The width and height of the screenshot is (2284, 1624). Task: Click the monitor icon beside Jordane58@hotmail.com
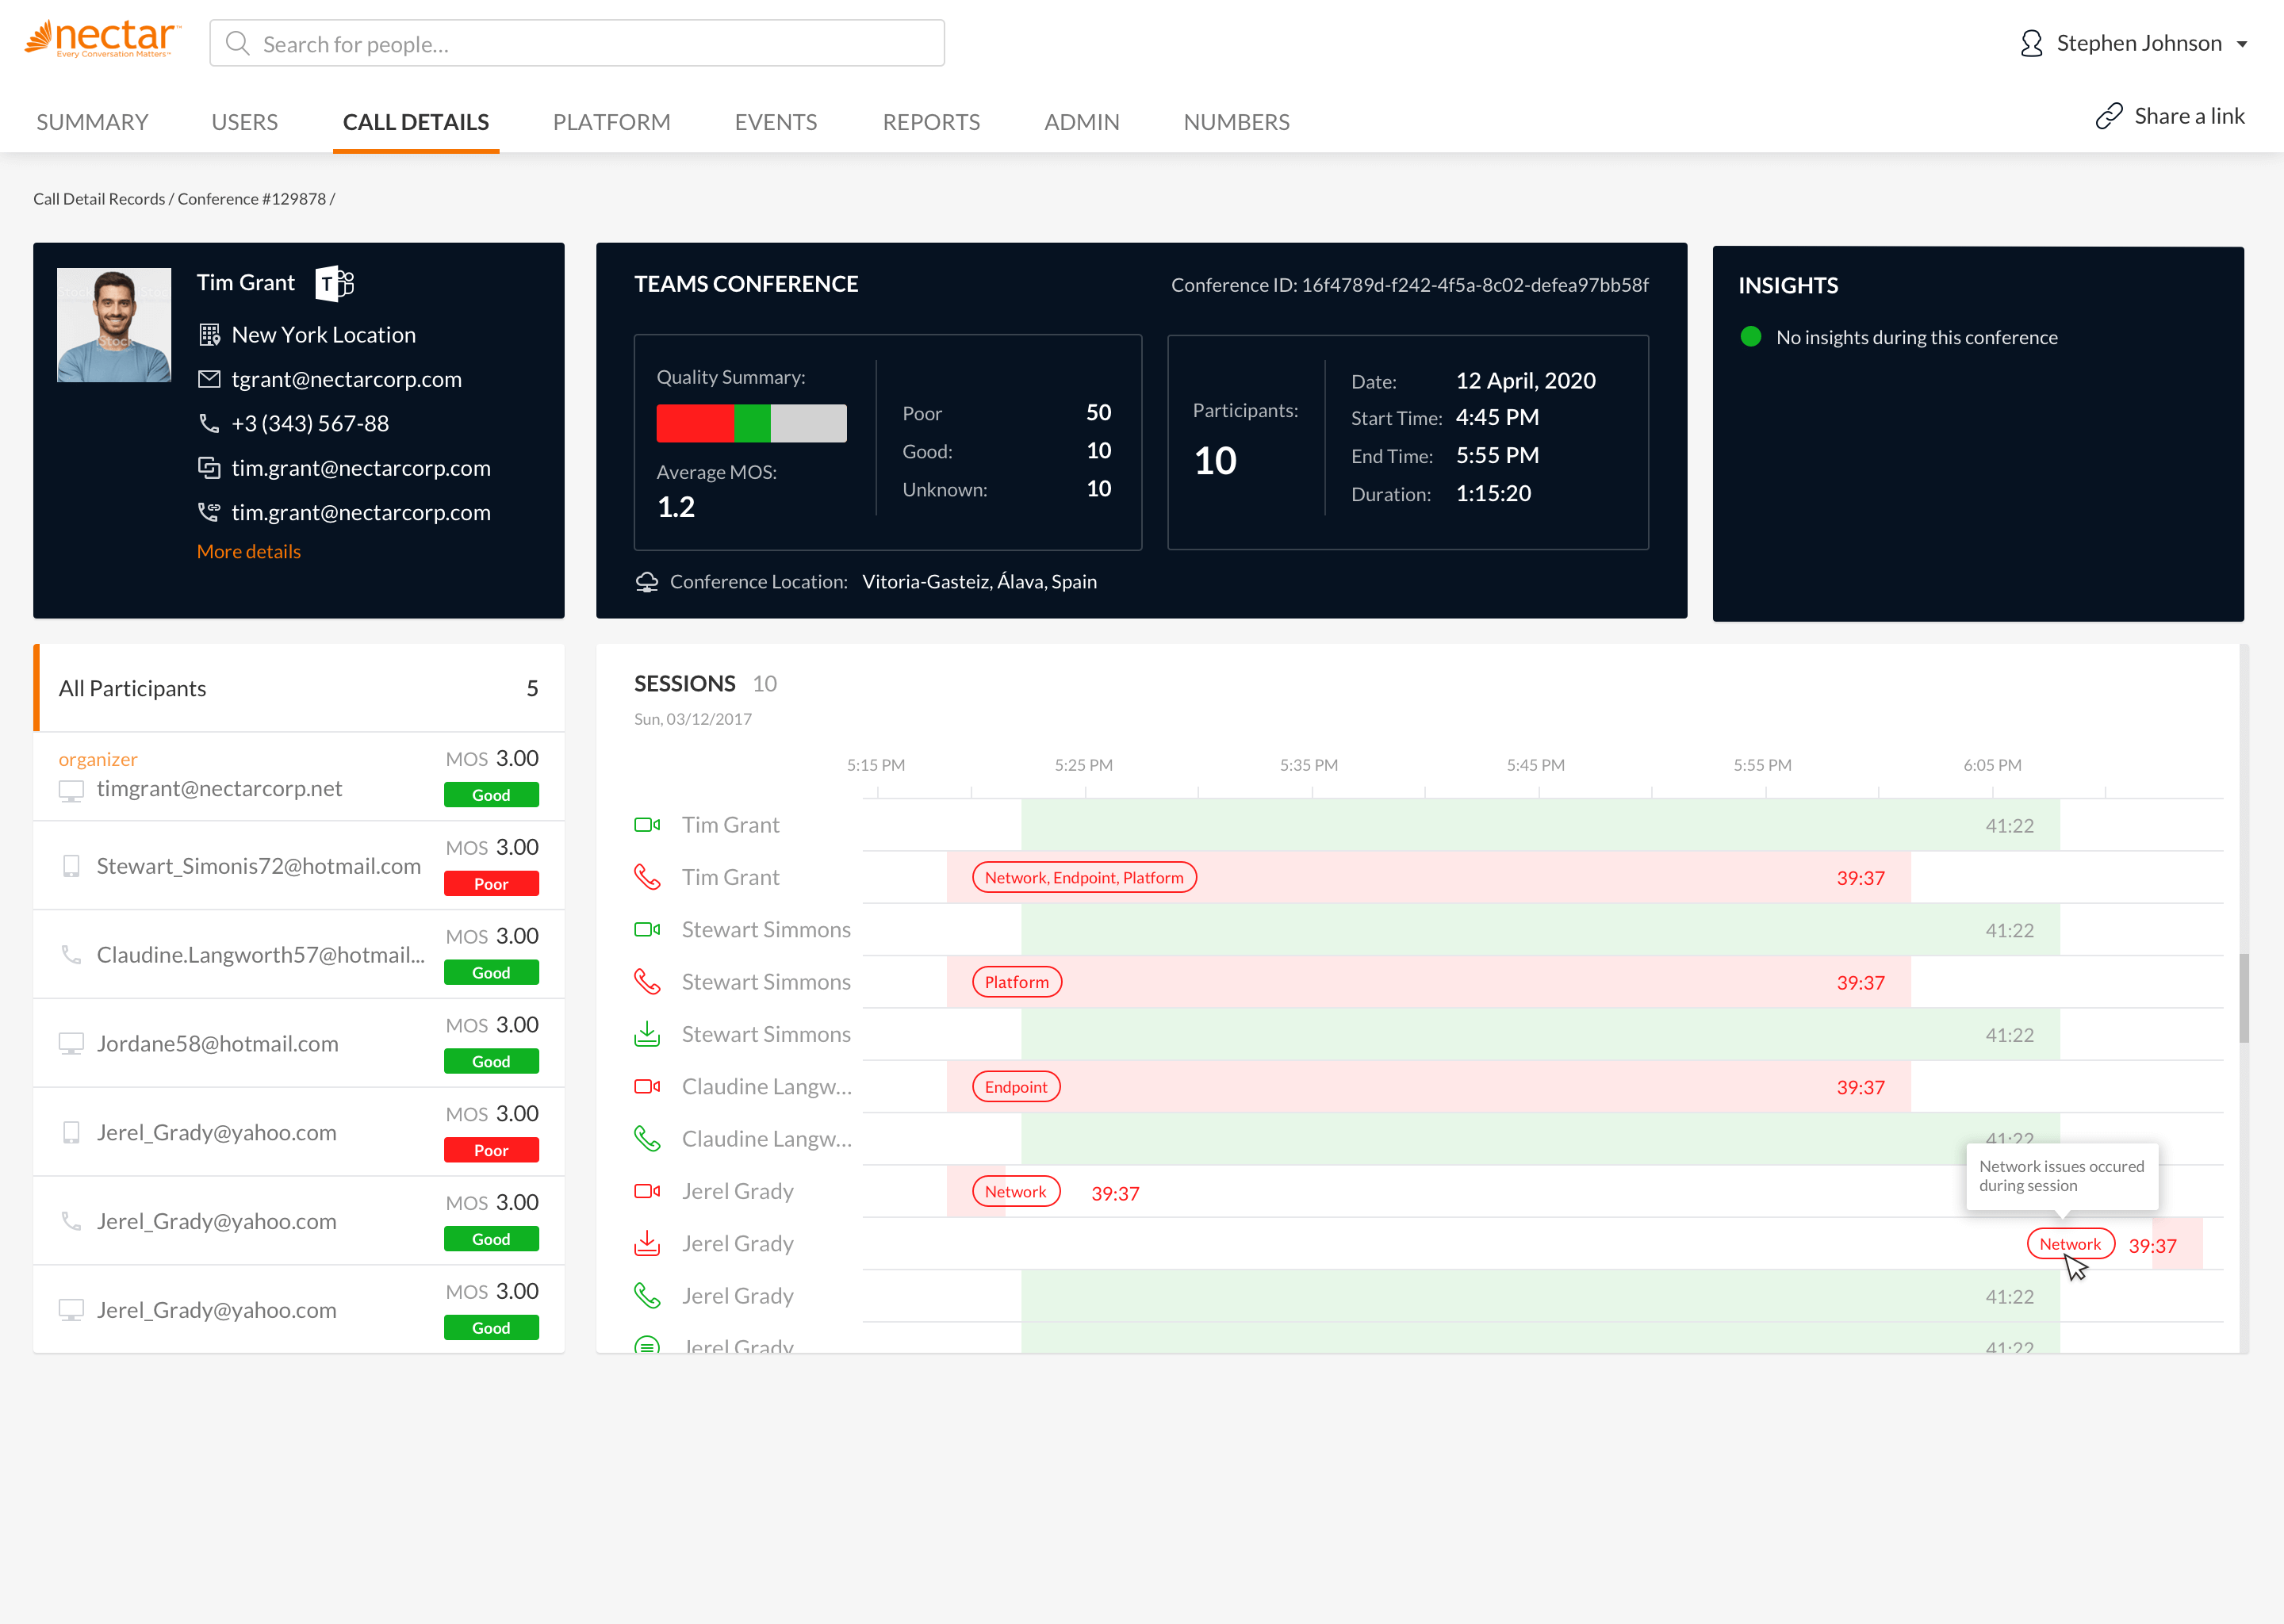coord(71,1044)
